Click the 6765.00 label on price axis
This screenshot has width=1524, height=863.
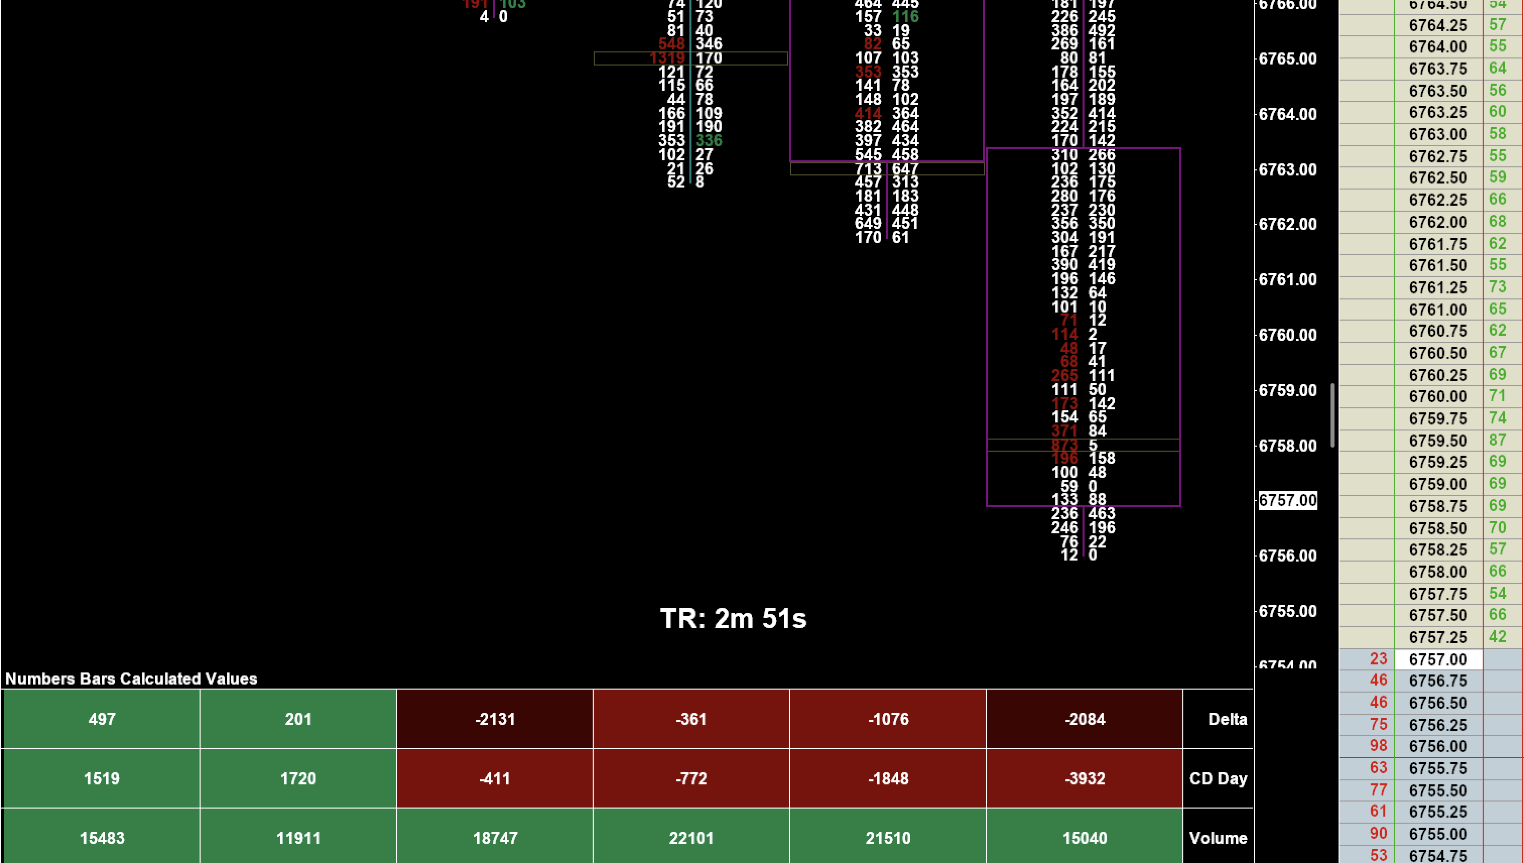[x=1287, y=58]
